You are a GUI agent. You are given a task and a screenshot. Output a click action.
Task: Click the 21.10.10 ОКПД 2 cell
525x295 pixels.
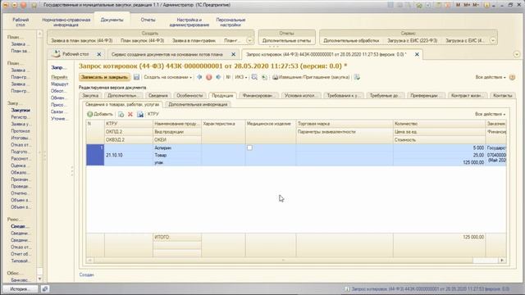point(129,155)
